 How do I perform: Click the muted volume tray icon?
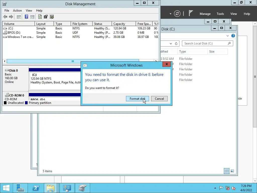[x=233, y=188]
